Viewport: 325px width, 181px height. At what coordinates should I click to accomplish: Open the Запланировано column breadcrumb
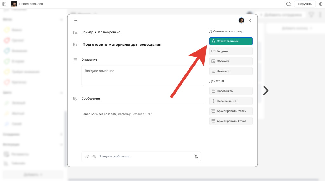109,32
